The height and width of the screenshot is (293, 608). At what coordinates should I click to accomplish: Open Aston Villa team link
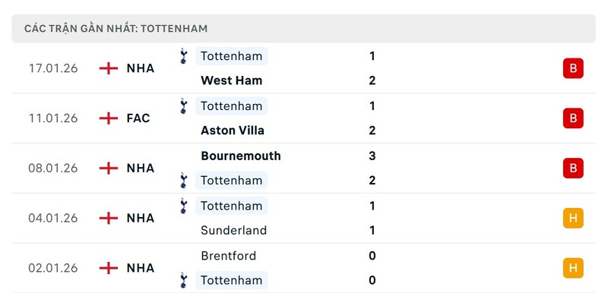233,131
